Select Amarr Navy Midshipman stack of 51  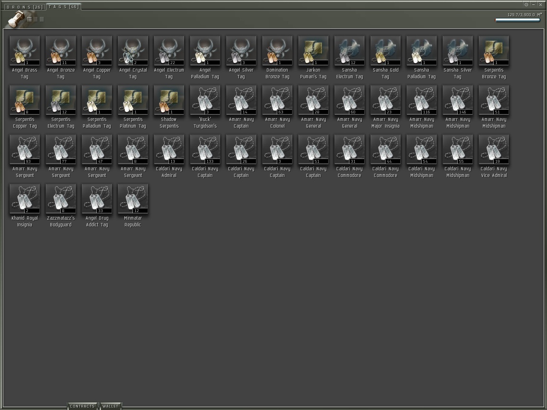coord(494,100)
